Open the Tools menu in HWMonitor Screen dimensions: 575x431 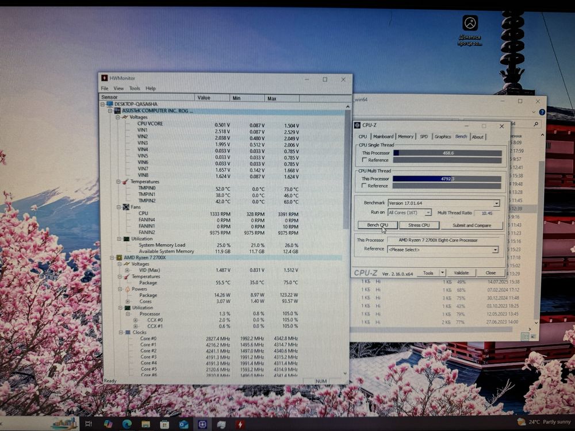(x=135, y=88)
